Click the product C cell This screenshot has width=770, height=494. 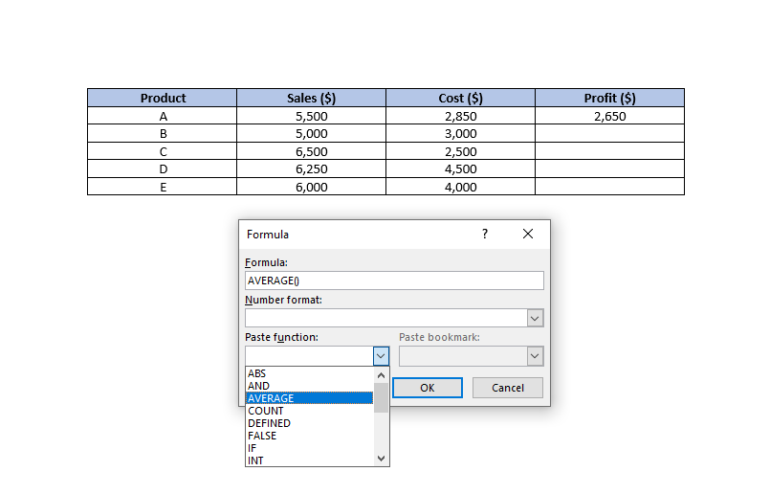(163, 151)
